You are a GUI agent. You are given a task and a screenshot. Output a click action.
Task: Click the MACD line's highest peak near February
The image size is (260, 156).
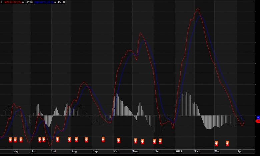pos(197,9)
